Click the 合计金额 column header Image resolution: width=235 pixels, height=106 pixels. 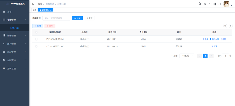[143, 32]
